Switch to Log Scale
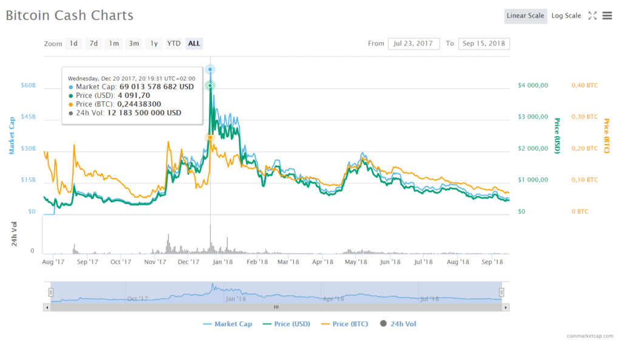The width and height of the screenshot is (622, 345). pos(566,16)
